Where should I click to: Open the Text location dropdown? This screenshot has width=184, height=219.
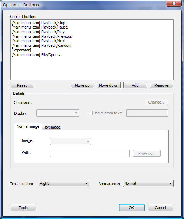[x=64, y=183]
